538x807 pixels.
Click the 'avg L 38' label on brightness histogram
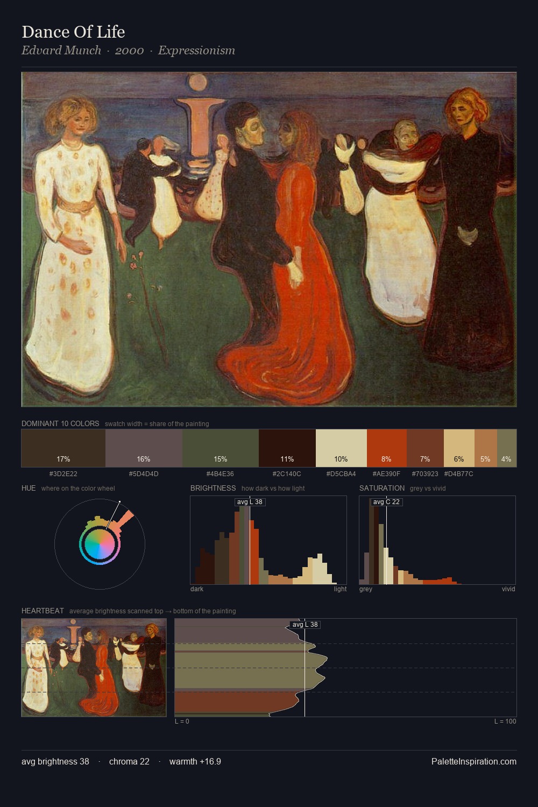point(250,502)
